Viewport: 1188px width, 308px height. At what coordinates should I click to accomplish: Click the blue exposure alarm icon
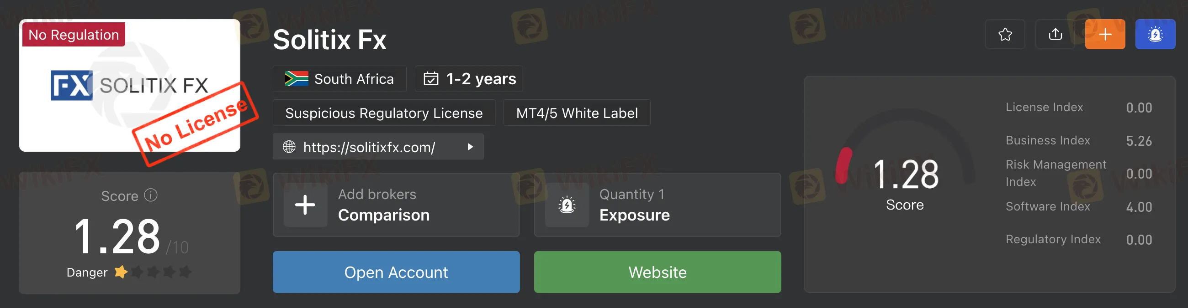(x=1155, y=35)
